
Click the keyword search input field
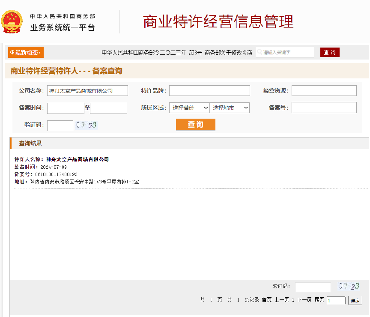[285, 52]
